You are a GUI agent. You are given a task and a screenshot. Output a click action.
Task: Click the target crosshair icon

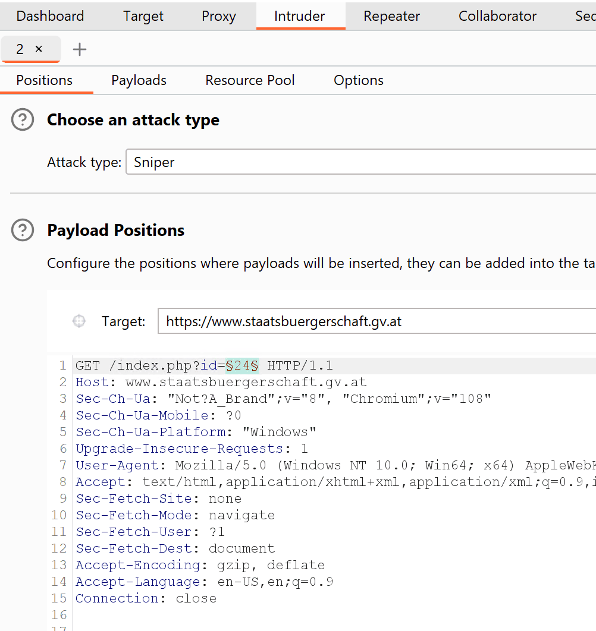79,321
